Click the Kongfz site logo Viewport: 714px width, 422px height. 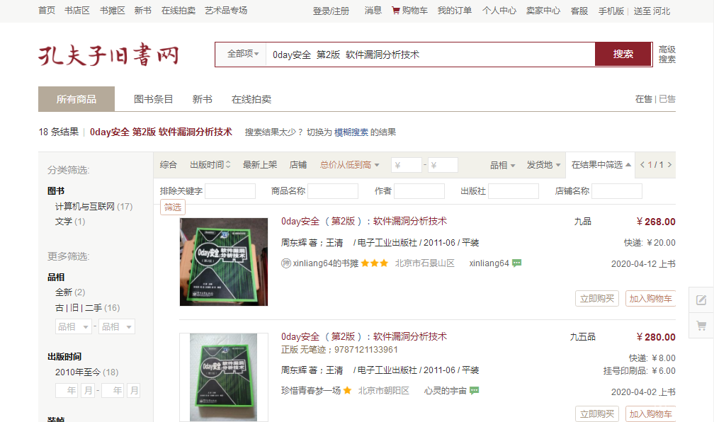pos(108,55)
